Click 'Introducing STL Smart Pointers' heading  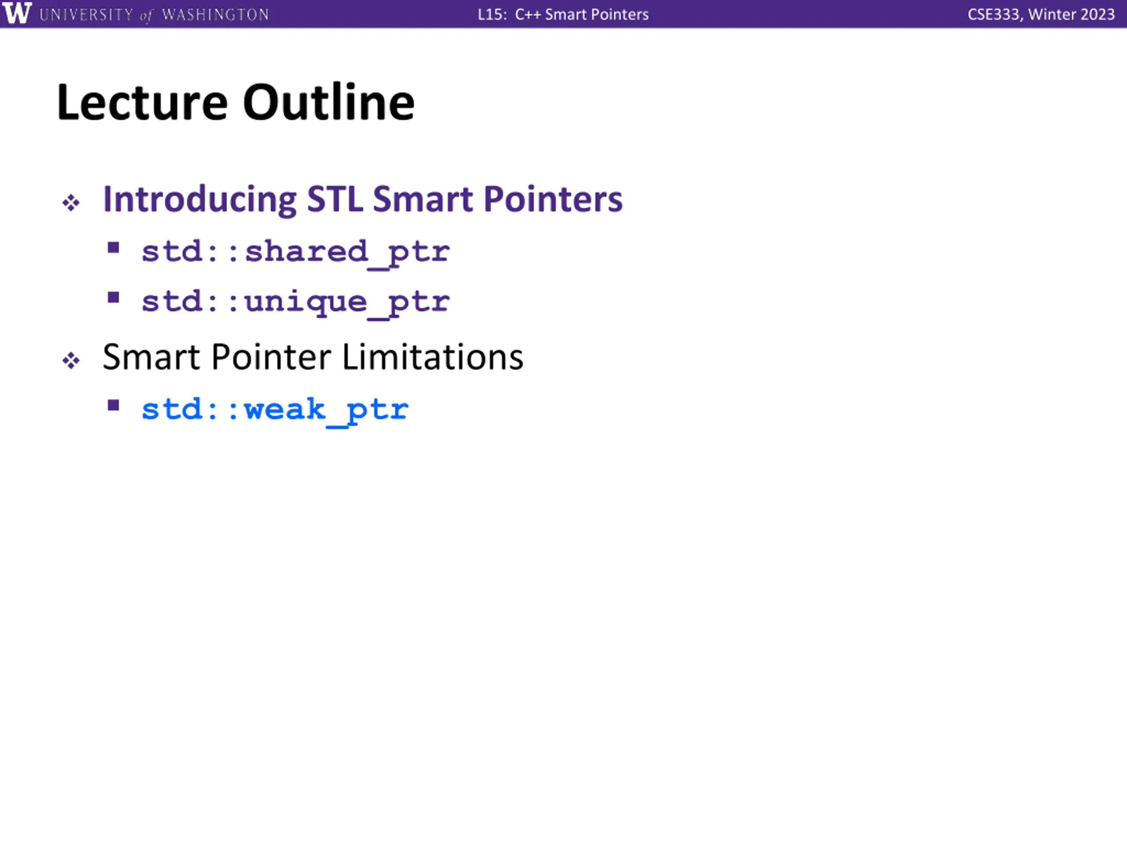363,199
